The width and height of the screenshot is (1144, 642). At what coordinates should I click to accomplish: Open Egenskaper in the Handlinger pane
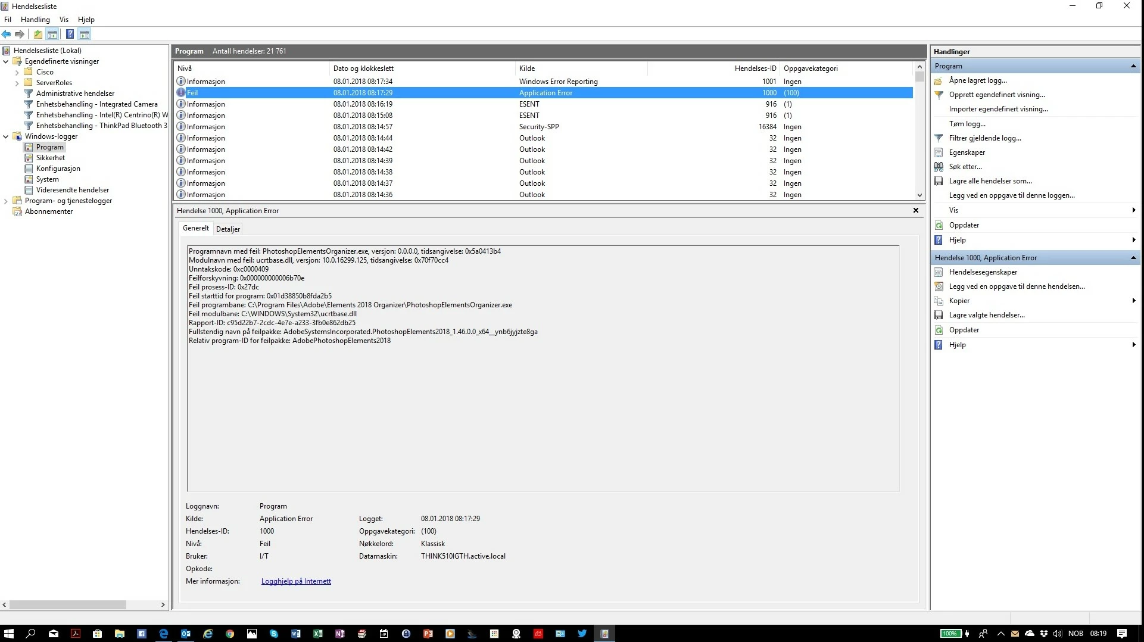[967, 152]
